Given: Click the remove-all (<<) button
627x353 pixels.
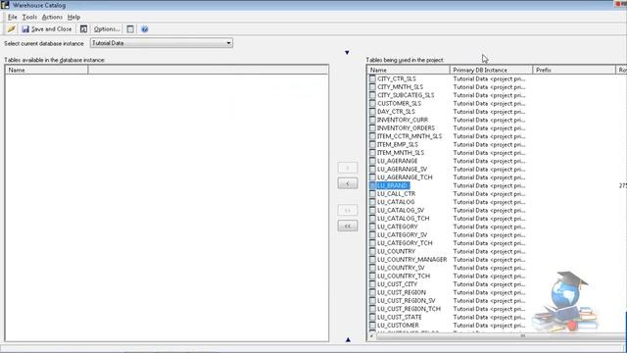Looking at the screenshot, I should point(348,226).
